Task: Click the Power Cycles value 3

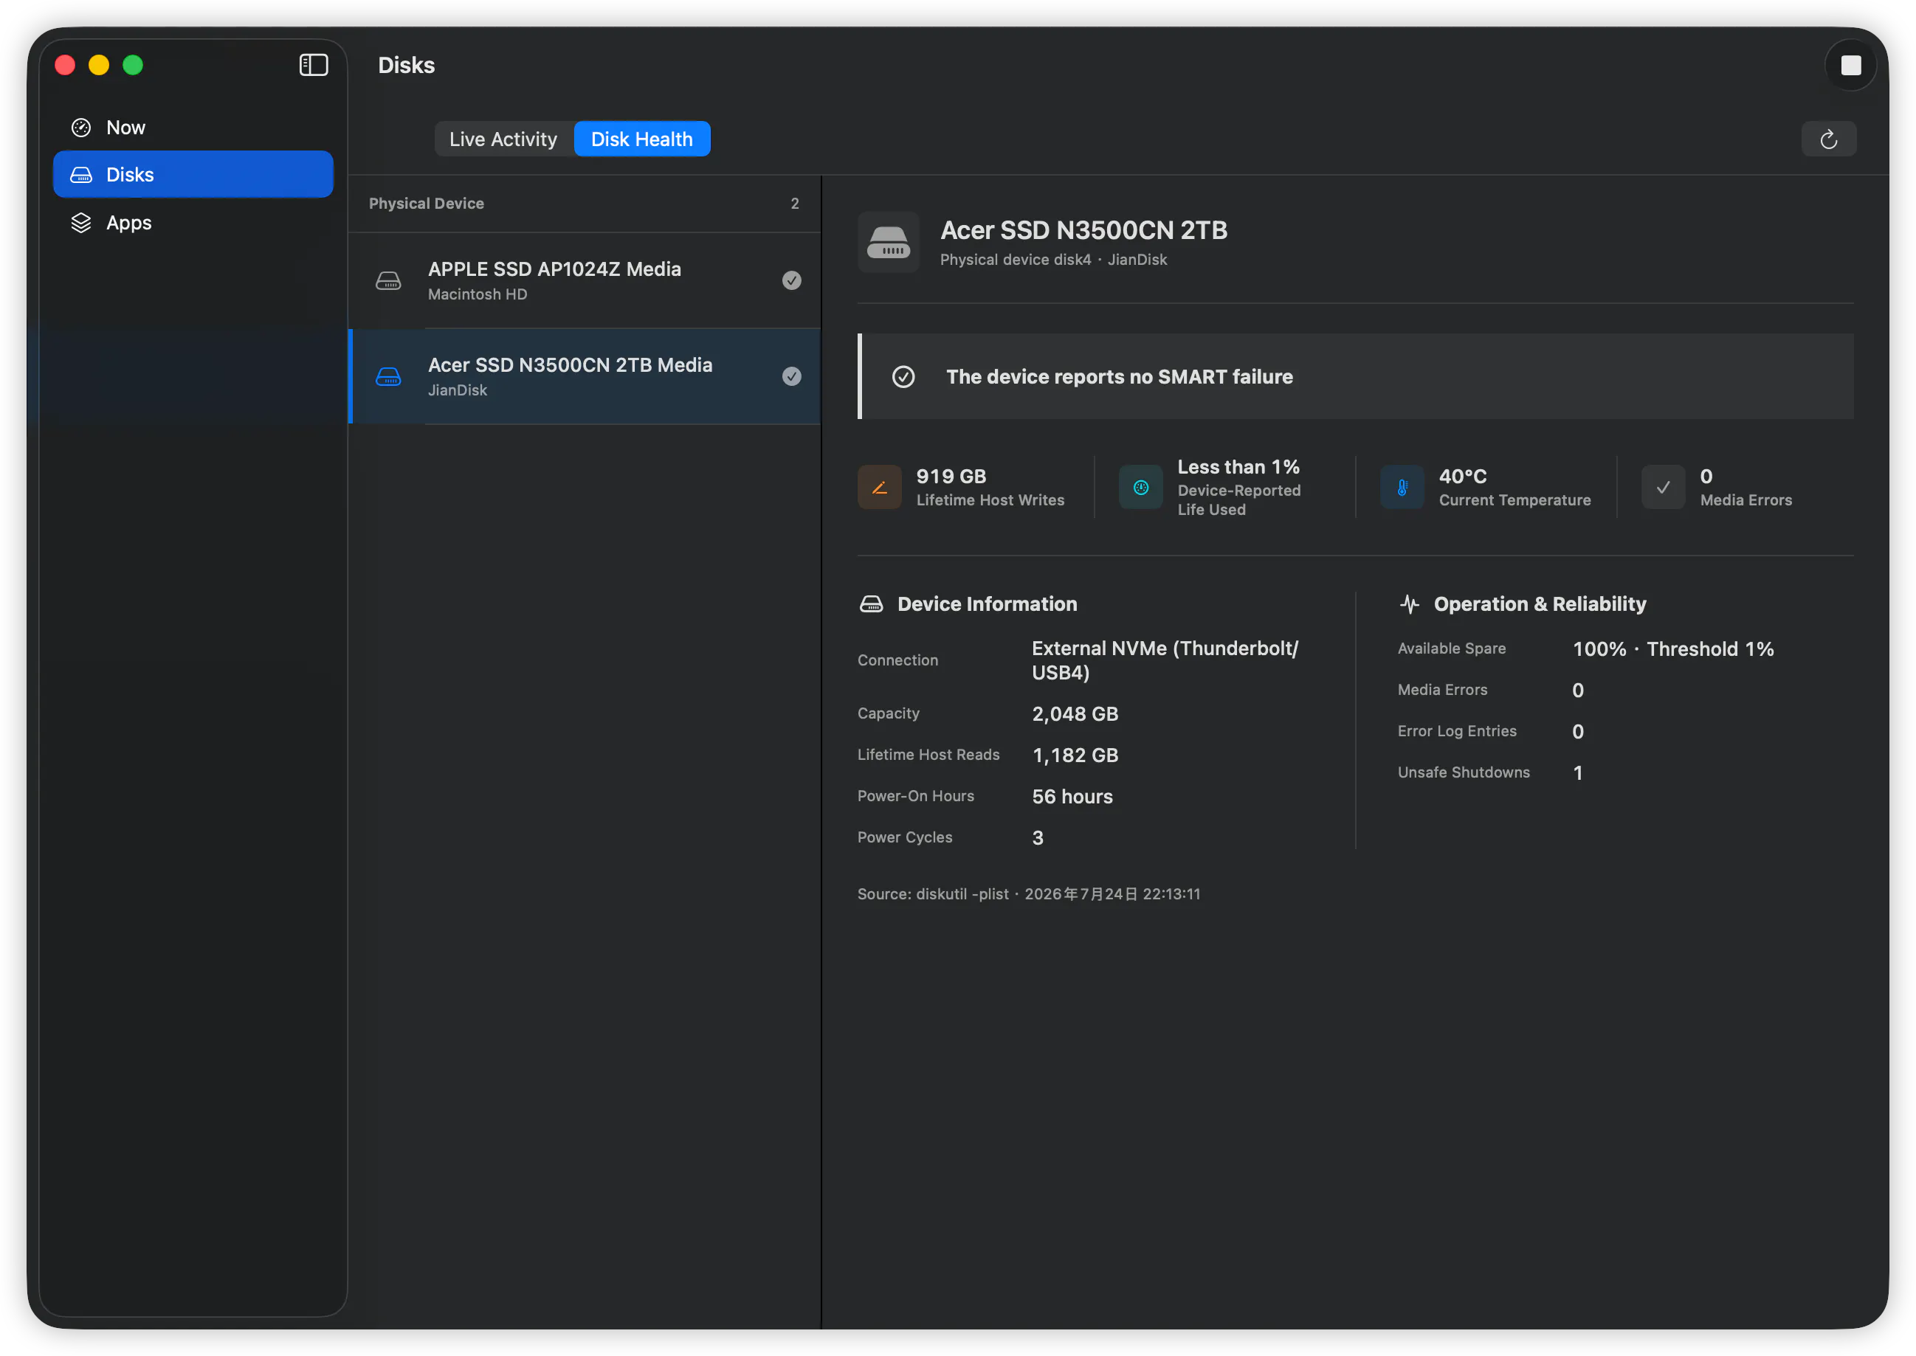Action: (1038, 837)
